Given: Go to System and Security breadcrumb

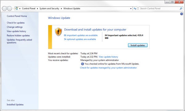Looking at the screenshot, I should point(49,9).
